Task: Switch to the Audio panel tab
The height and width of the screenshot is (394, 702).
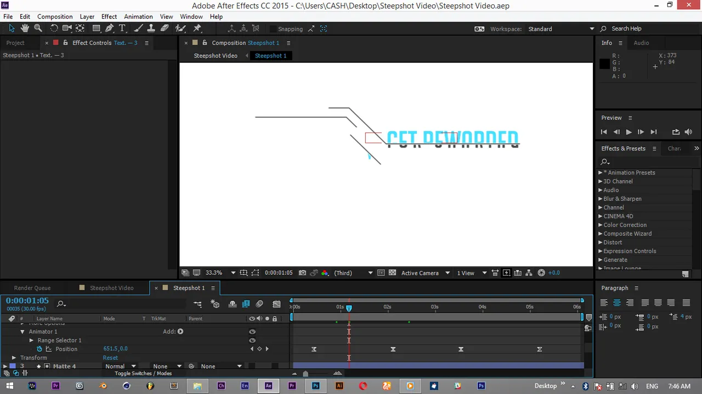Action: [641, 43]
